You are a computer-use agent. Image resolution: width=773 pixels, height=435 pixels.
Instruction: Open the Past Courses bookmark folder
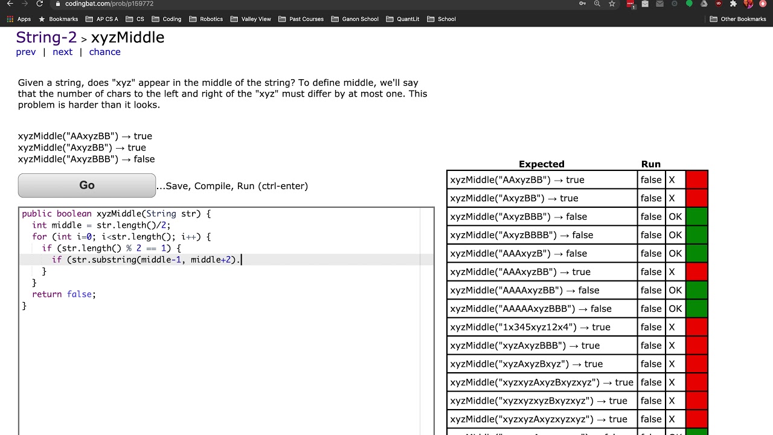[x=301, y=19]
